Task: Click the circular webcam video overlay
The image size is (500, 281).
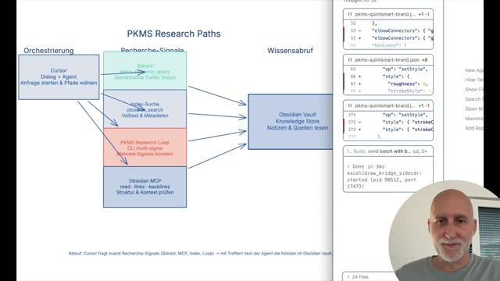Action: pos(445,231)
